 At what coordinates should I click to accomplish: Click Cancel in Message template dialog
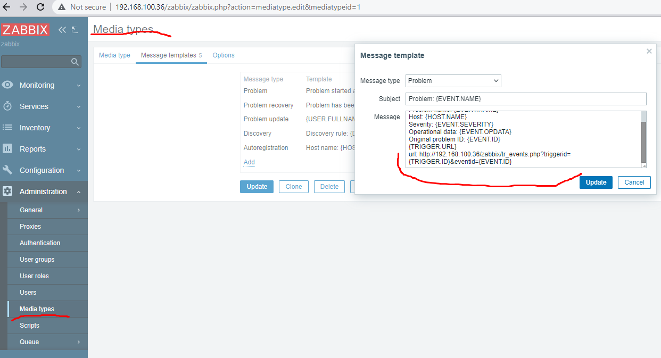point(634,182)
